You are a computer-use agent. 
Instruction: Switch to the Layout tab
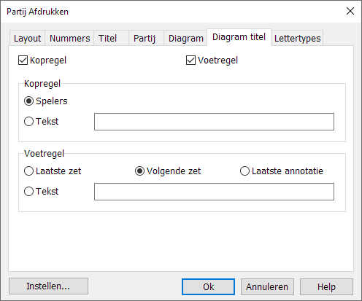(27, 38)
